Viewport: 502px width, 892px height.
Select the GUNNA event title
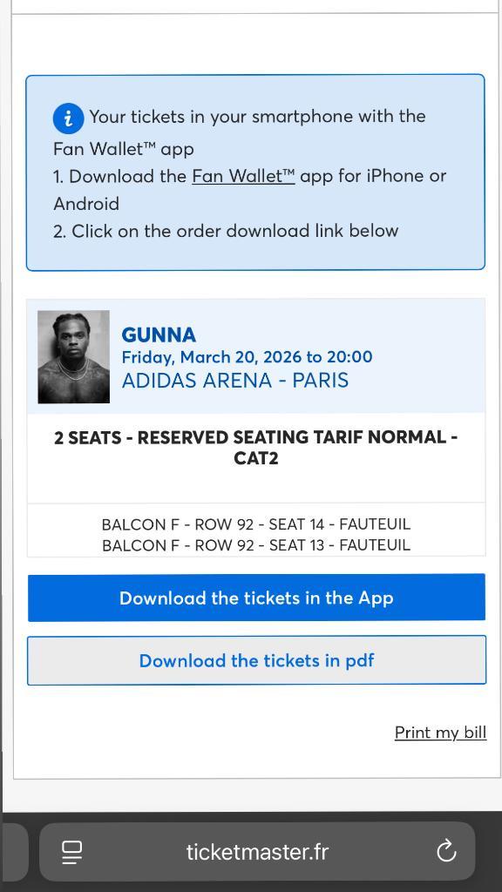click(159, 334)
